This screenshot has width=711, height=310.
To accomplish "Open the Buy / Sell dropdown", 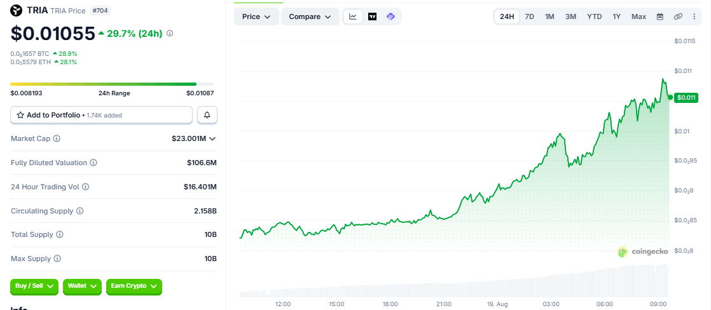I will coord(34,286).
